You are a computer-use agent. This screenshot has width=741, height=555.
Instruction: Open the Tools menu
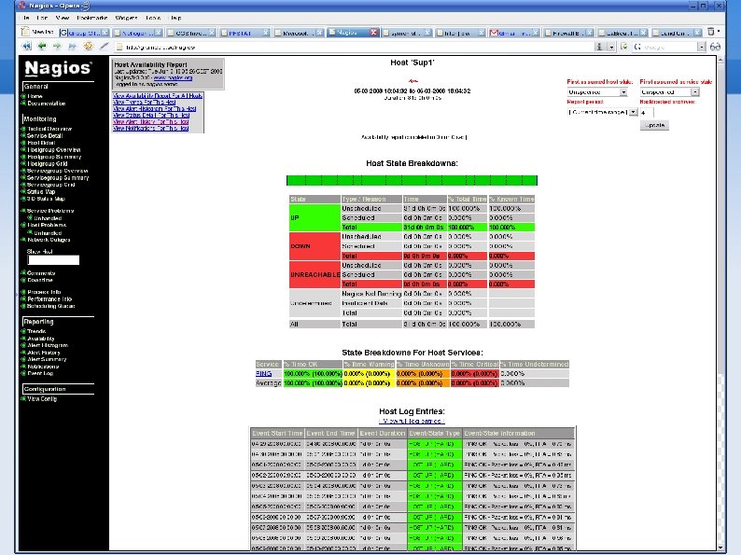[153, 18]
